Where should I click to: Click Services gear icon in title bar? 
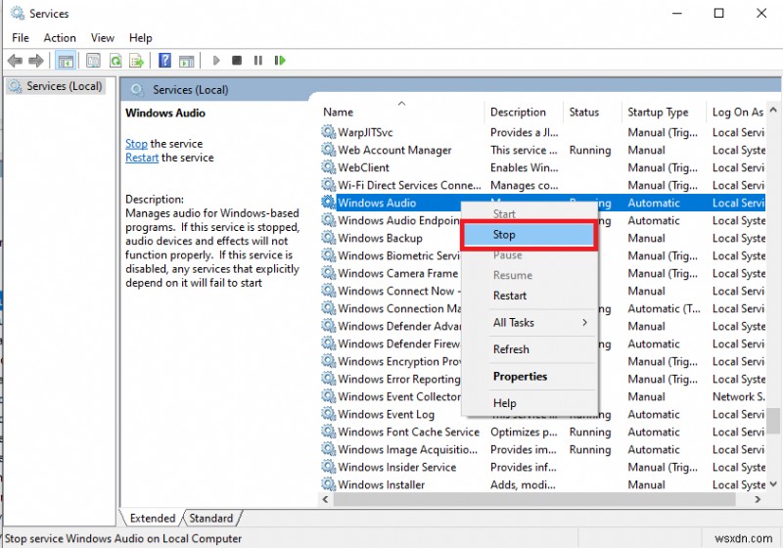pyautogui.click(x=17, y=13)
